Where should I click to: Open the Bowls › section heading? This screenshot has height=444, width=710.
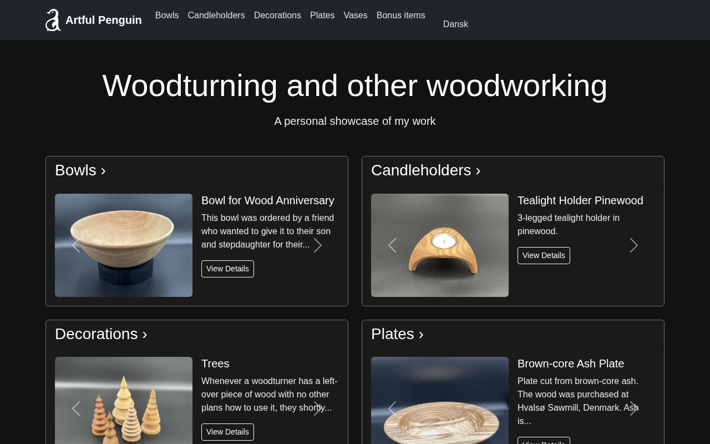tap(80, 170)
